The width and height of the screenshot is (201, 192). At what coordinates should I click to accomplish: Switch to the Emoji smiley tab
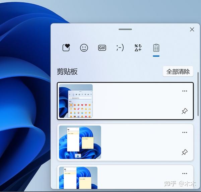(84, 48)
